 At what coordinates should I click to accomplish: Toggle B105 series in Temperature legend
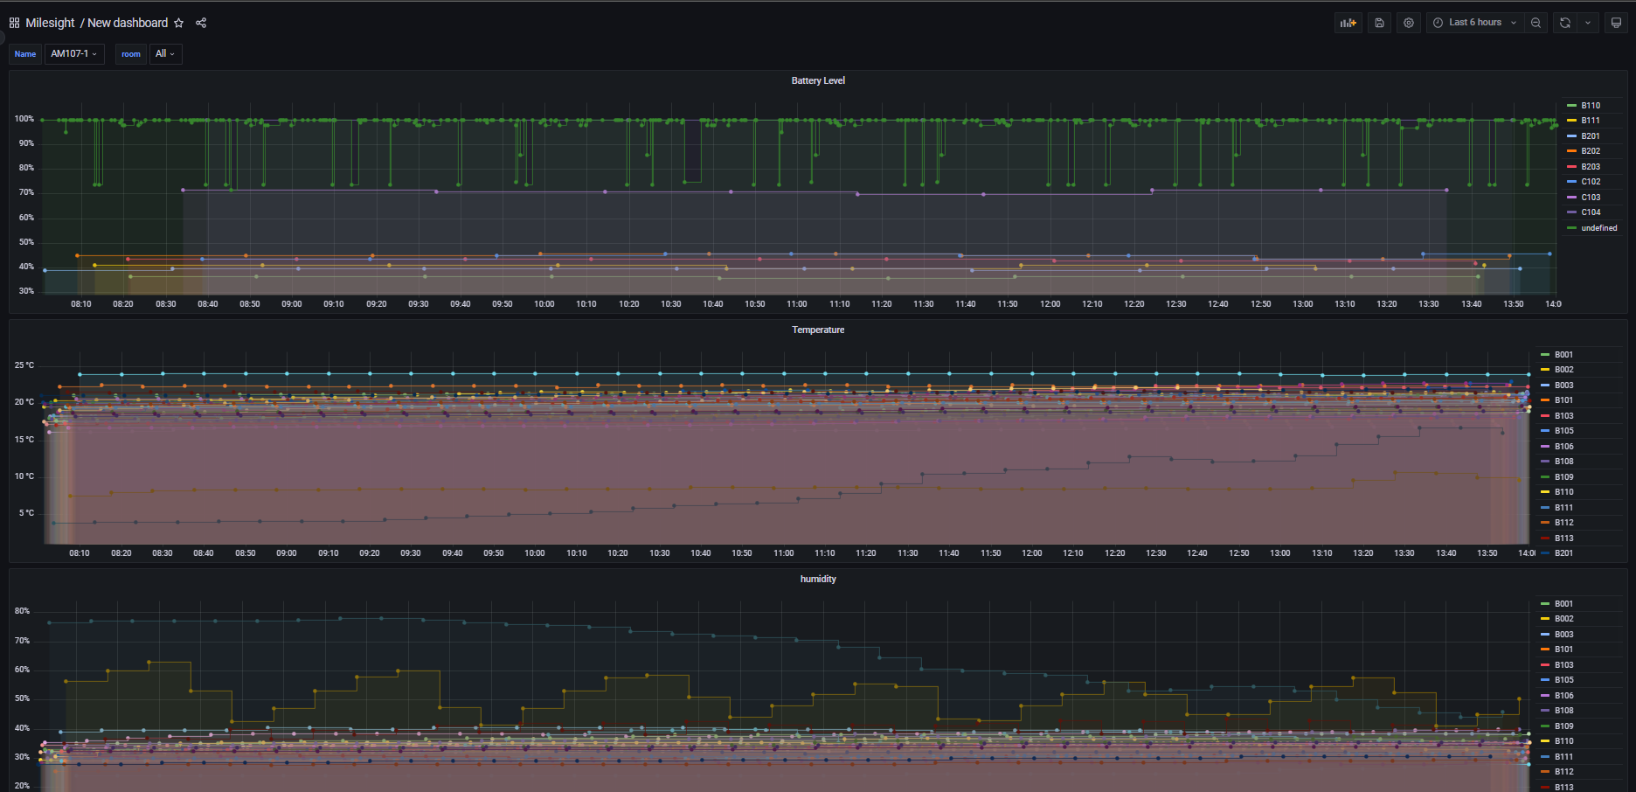coord(1563,431)
